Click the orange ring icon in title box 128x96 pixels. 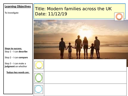click(x=119, y=17)
